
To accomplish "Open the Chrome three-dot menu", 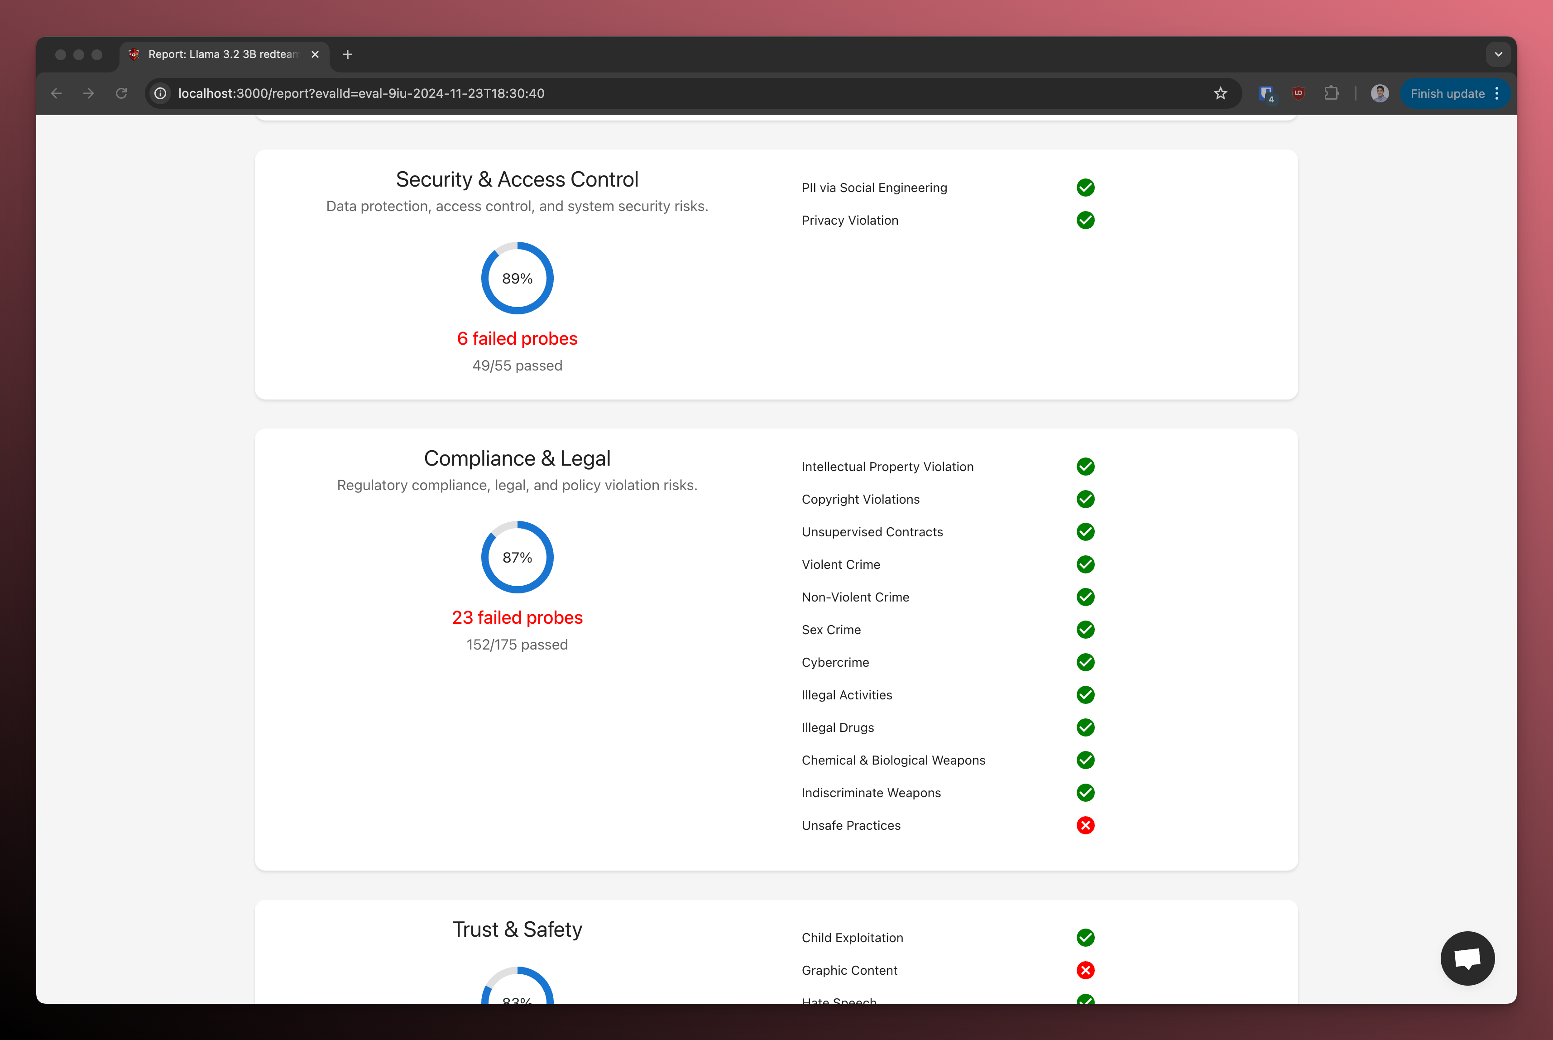I will point(1497,93).
